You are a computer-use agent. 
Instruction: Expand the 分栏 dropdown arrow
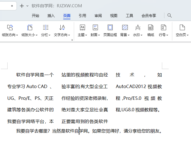49,35
